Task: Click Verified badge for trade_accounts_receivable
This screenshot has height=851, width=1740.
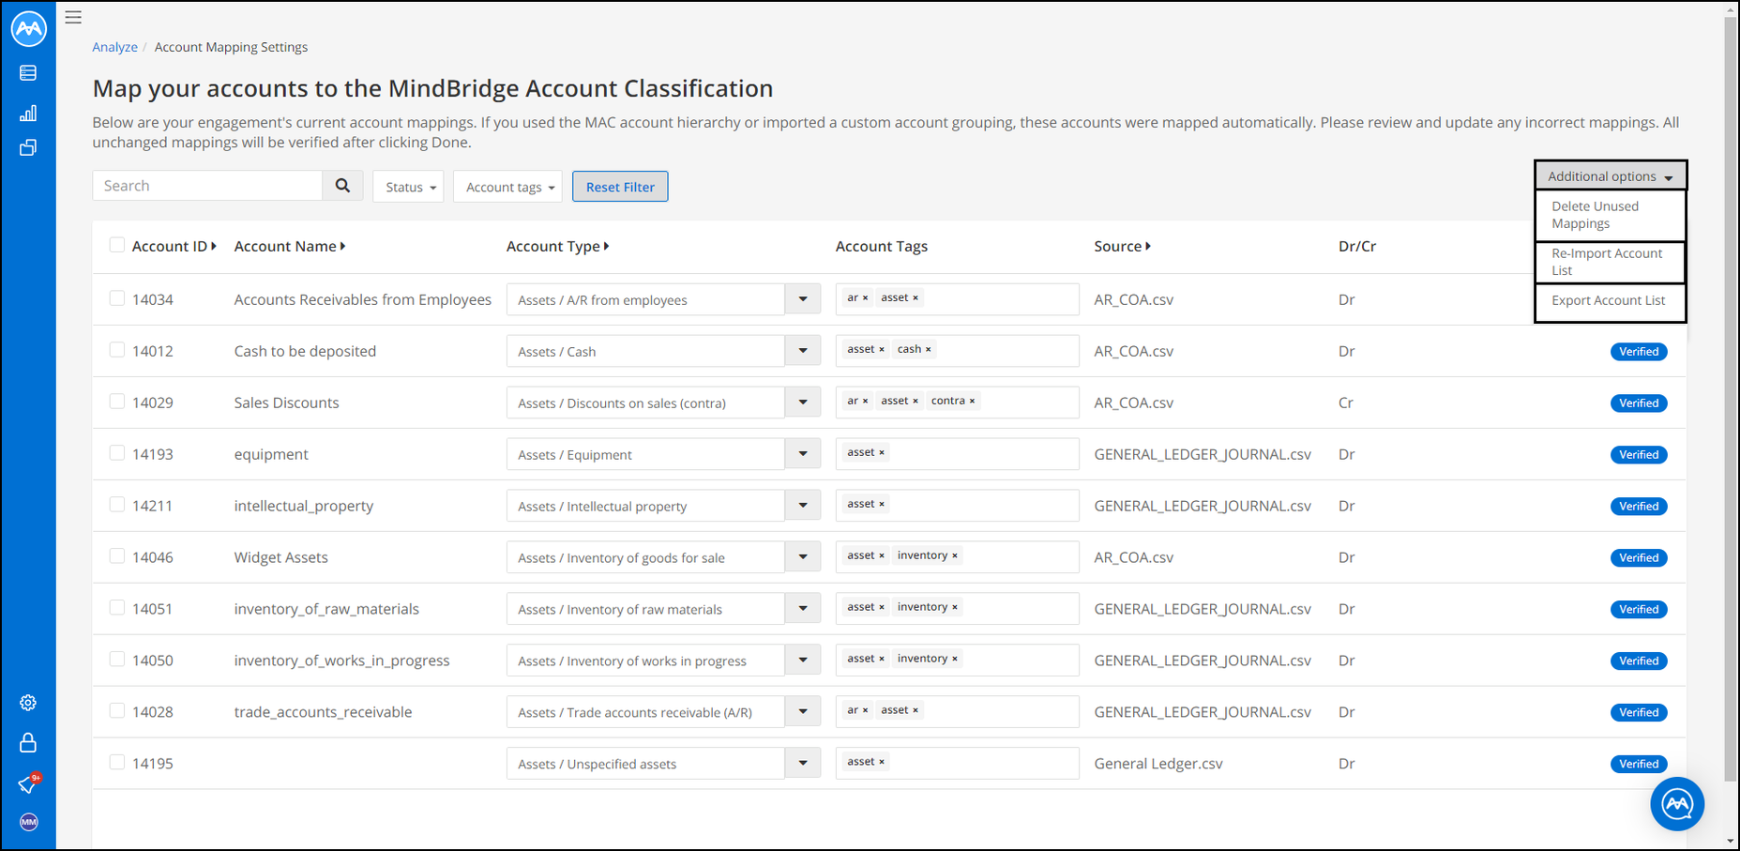Action: [x=1639, y=712]
